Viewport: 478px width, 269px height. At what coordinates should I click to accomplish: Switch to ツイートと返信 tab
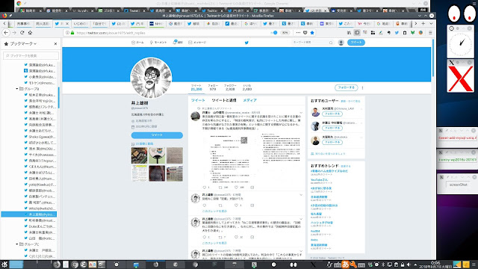point(224,100)
